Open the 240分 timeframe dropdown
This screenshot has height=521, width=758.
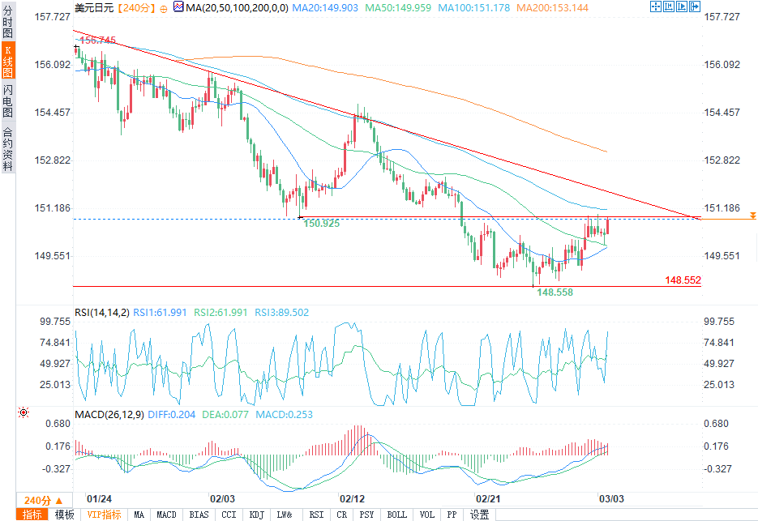click(44, 500)
